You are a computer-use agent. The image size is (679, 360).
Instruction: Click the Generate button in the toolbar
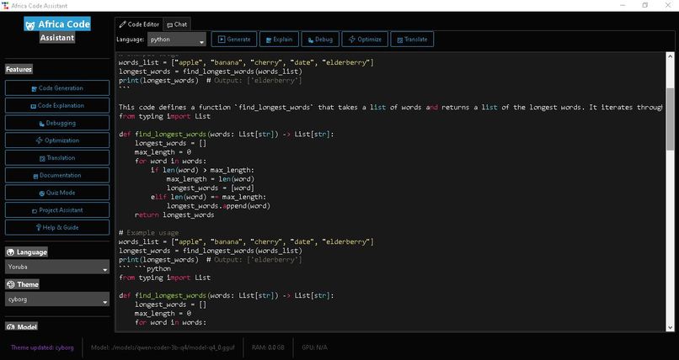tap(234, 40)
